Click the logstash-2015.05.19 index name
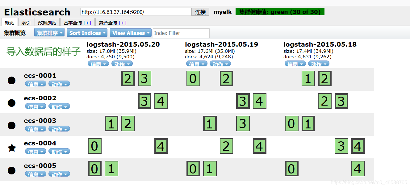 coord(222,44)
